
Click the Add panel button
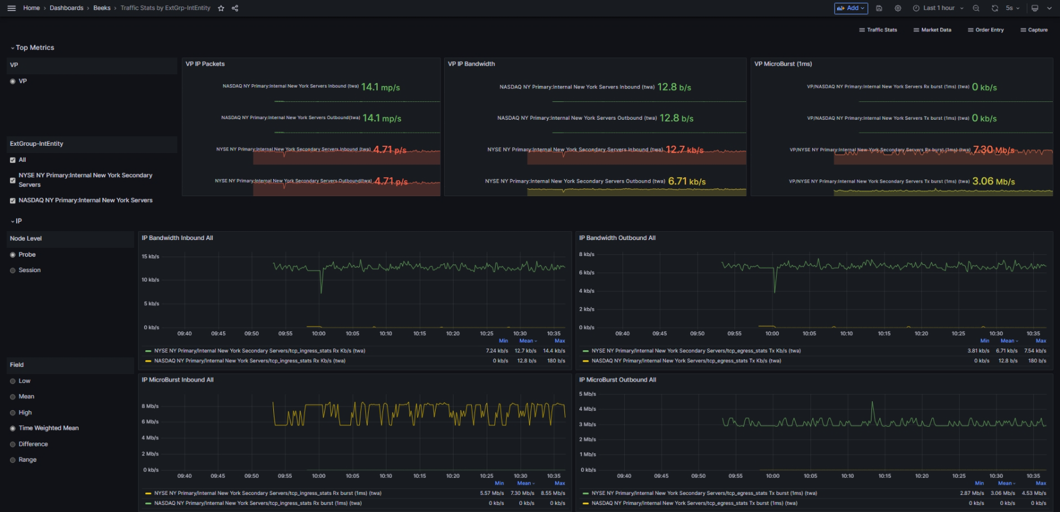click(x=851, y=8)
